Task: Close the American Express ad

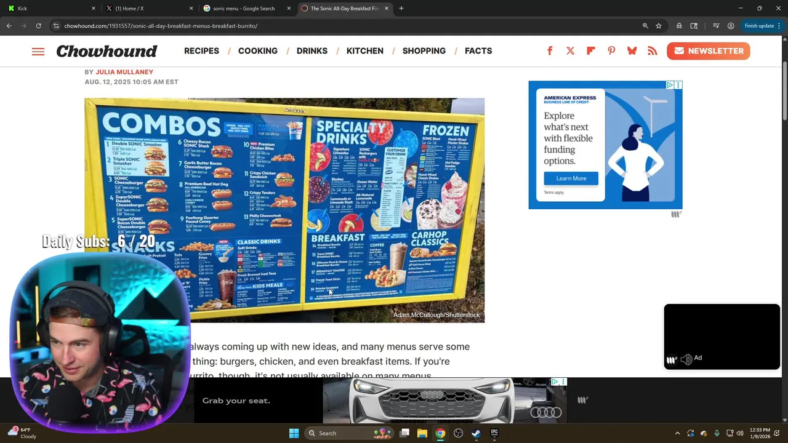Action: [x=678, y=85]
